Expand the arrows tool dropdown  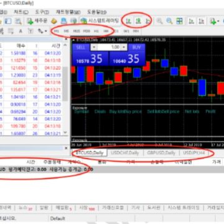click(45, 31)
